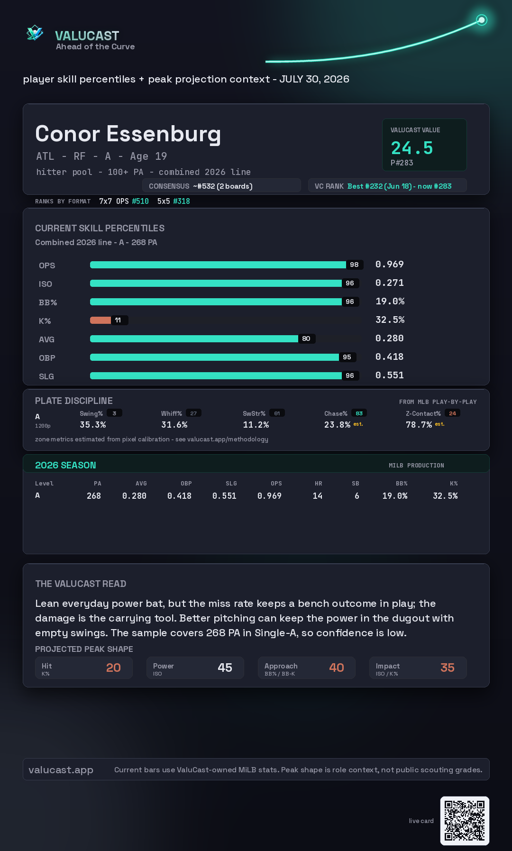Image resolution: width=512 pixels, height=851 pixels.
Task: Click the Chase% percentile badge 83
Action: (x=359, y=413)
